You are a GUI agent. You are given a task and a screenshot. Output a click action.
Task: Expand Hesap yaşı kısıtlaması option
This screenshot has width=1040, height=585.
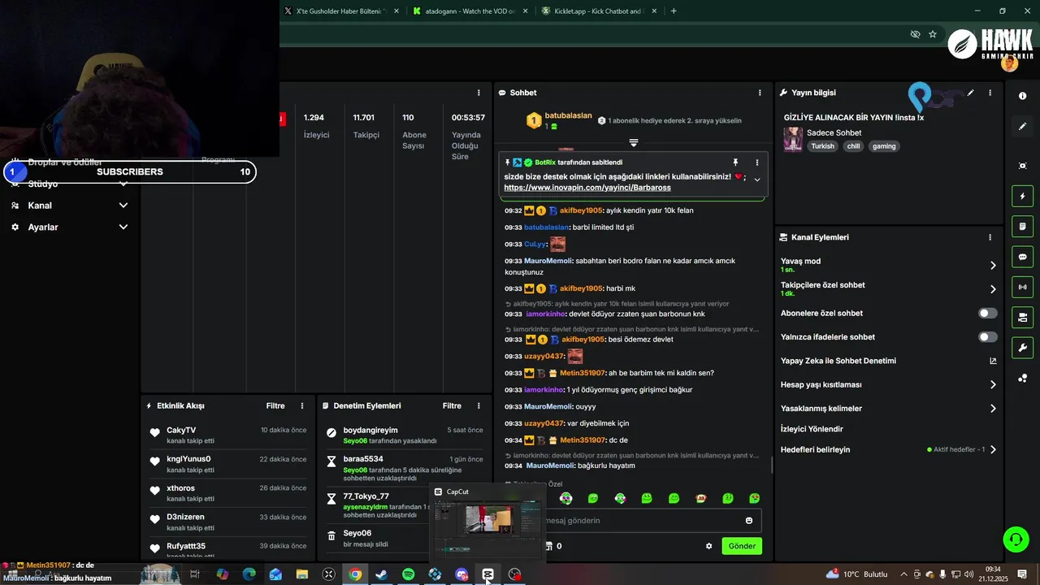[x=993, y=384]
